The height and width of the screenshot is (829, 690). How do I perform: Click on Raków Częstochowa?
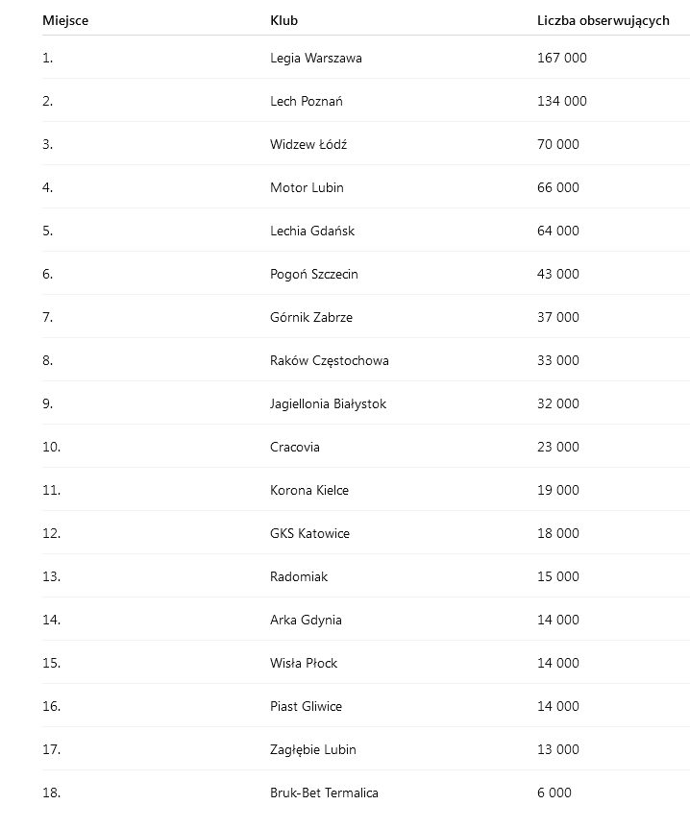pyautogui.click(x=330, y=360)
